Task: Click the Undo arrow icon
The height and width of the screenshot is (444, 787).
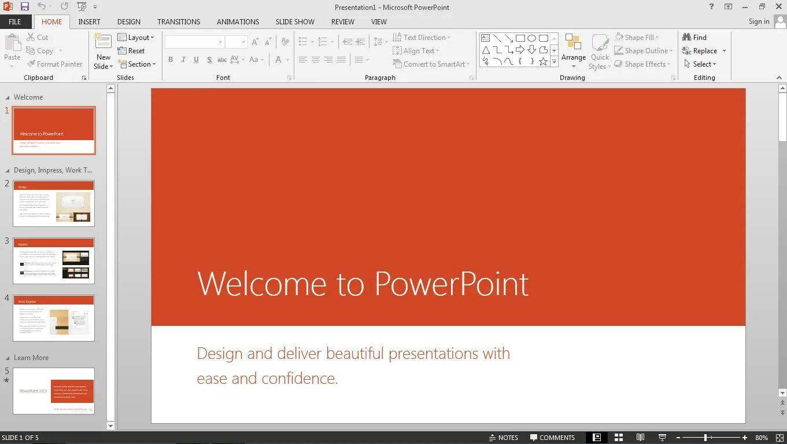Action: click(42, 6)
